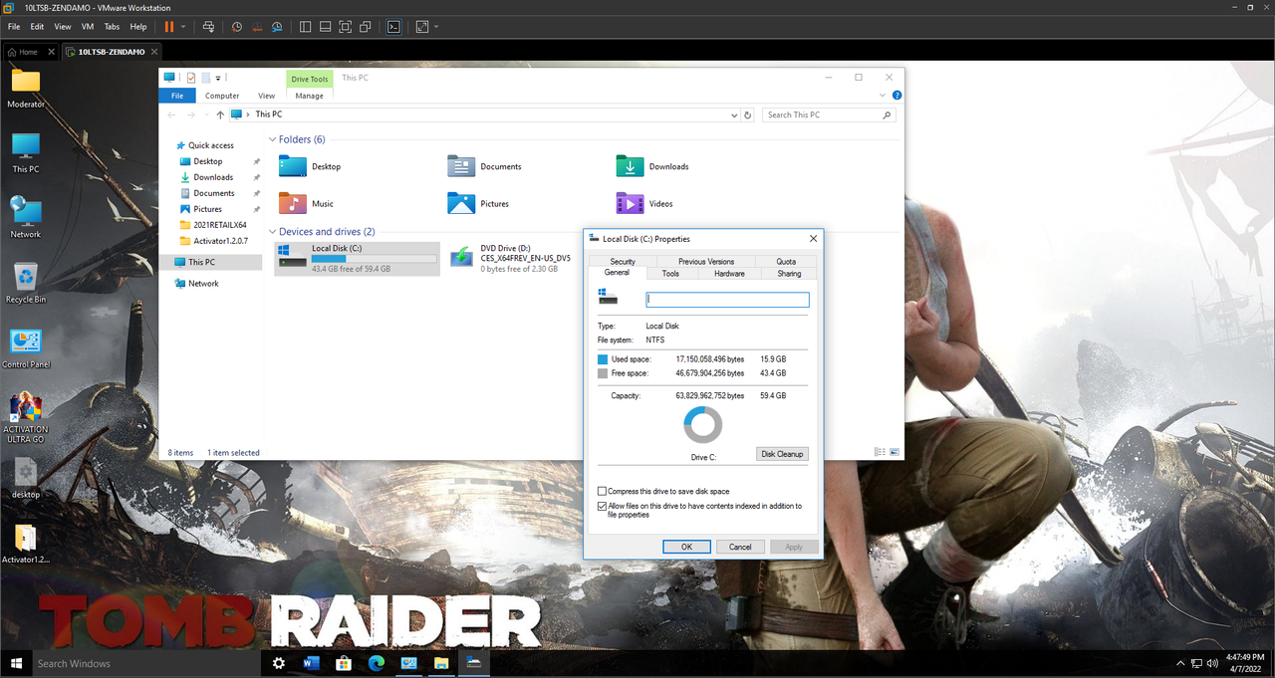Image resolution: width=1275 pixels, height=678 pixels.
Task: Open recent locations dropdown in Explorer
Action: [205, 114]
